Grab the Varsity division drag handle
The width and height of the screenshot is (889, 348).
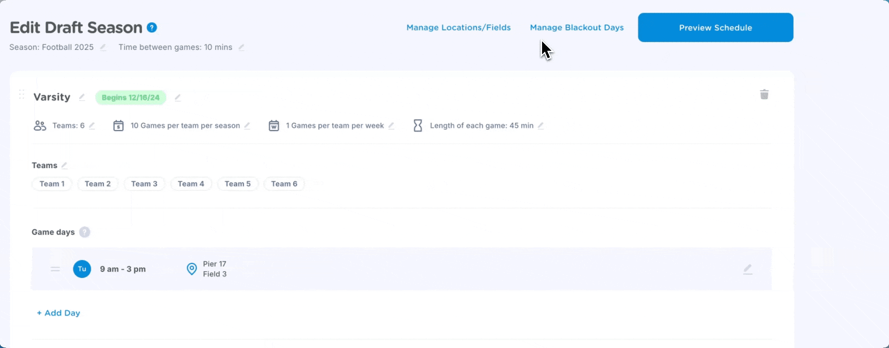pos(22,94)
